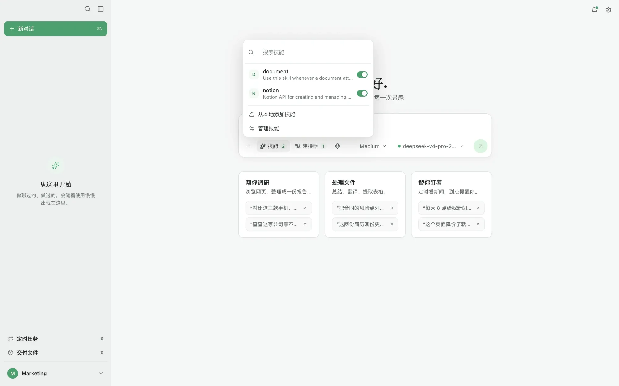Use prompt “把合同的风险点列
619x386 pixels.
(365, 208)
